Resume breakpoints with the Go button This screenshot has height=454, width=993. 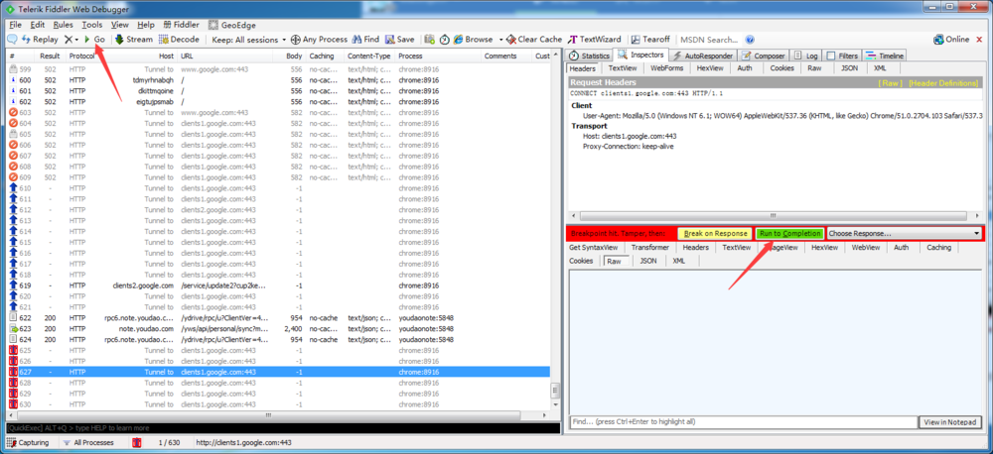(93, 40)
